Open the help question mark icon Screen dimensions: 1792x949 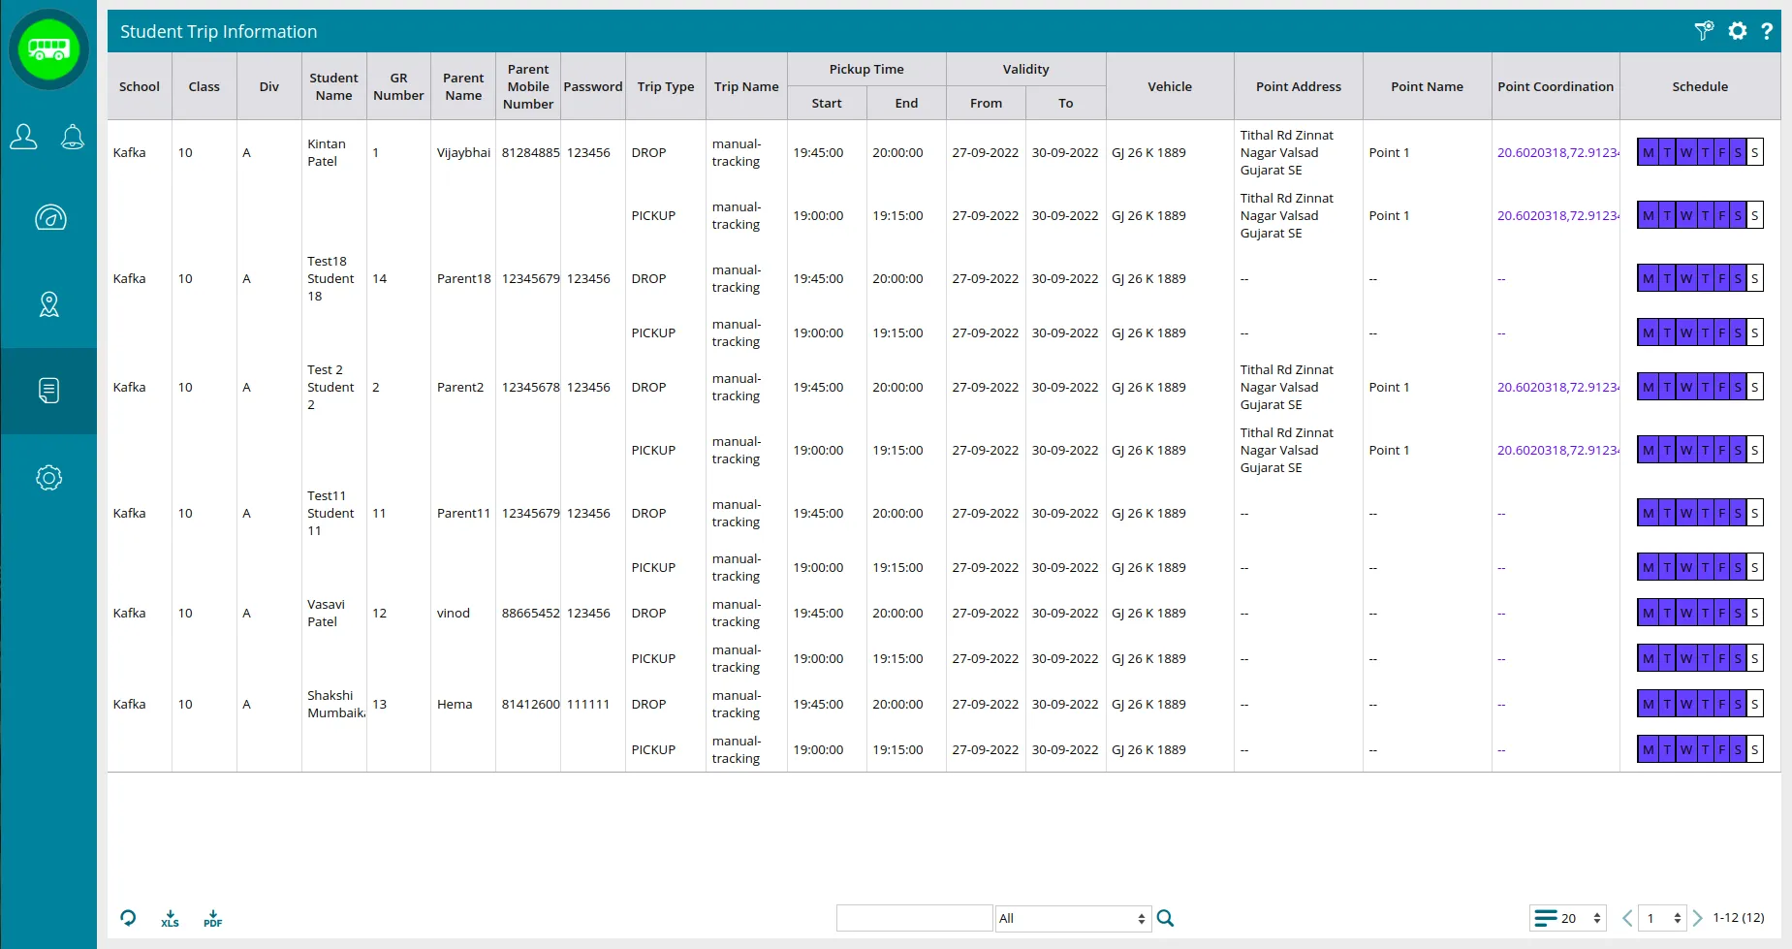pos(1767,31)
